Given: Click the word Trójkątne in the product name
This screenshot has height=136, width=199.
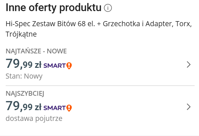Looking at the screenshot, I should click(x=21, y=34).
